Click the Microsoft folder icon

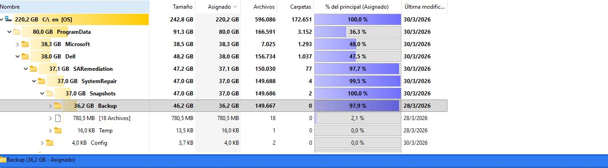[x=25, y=44]
